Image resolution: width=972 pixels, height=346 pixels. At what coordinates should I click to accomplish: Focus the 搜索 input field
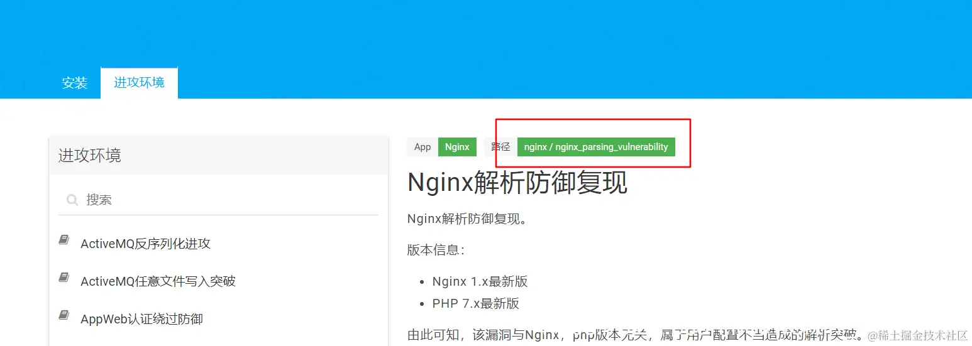point(218,200)
